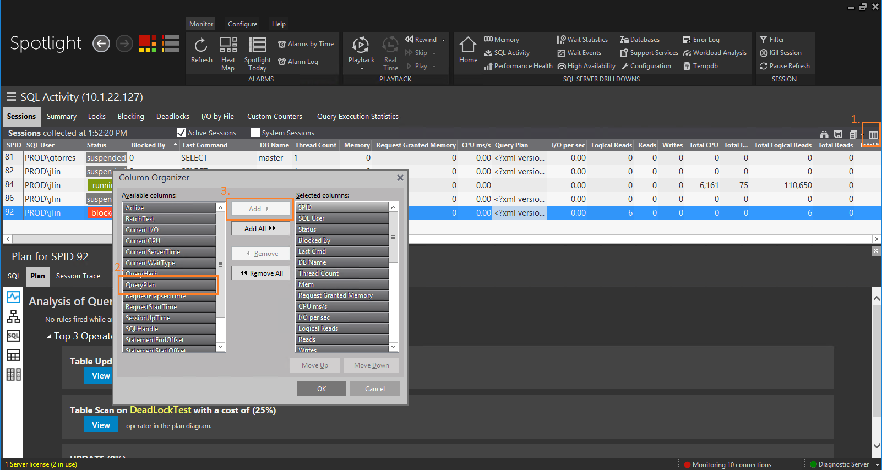Viewport: 882px width, 471px height.
Task: Select the plan diagram tree icon
Action: click(x=13, y=316)
